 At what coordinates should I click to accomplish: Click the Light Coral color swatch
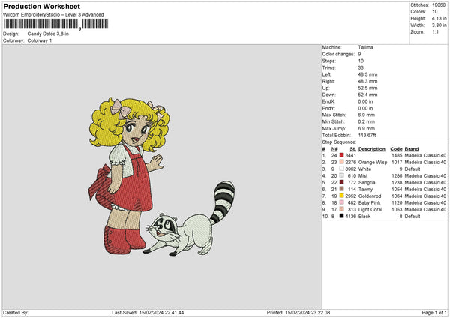341,209
